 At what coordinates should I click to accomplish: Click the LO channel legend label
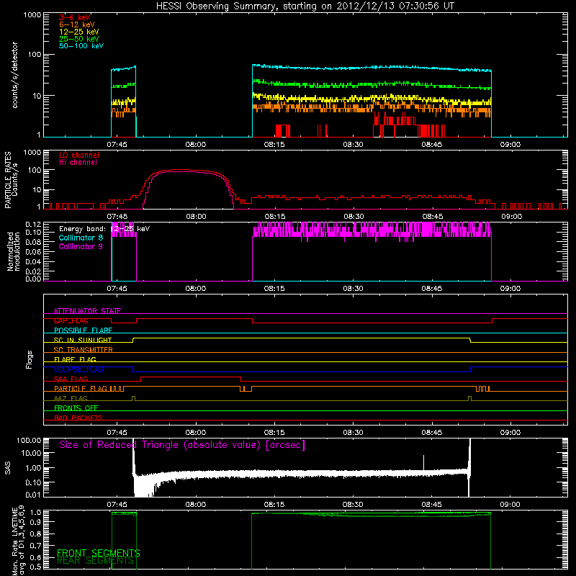point(79,156)
